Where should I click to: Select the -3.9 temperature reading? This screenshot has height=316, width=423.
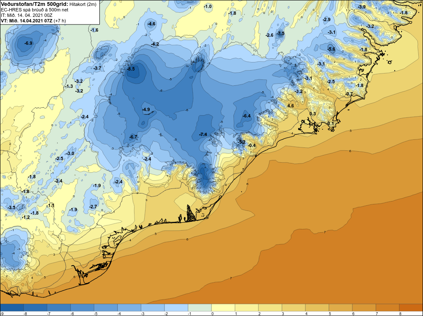pyautogui.click(x=362, y=7)
